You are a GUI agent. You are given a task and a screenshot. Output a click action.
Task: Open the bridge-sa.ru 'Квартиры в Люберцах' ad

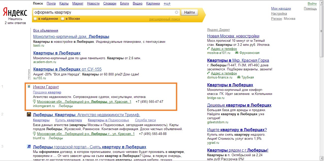click(x=230, y=85)
